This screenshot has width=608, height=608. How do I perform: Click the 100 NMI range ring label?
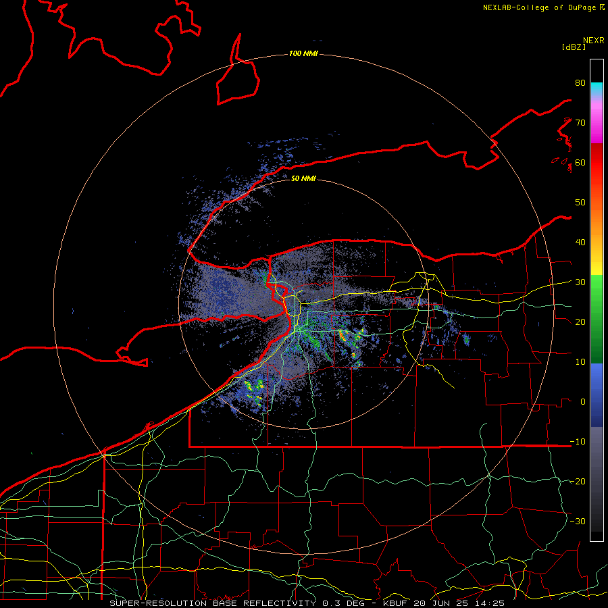(x=303, y=53)
